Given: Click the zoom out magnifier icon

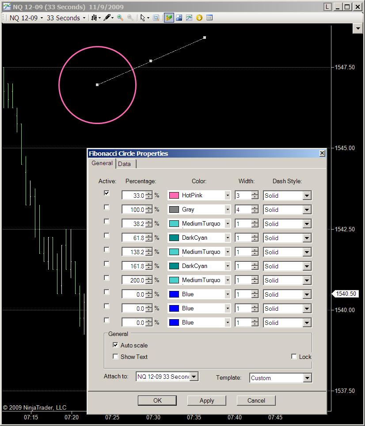Looking at the screenshot, I should click(x=130, y=18).
